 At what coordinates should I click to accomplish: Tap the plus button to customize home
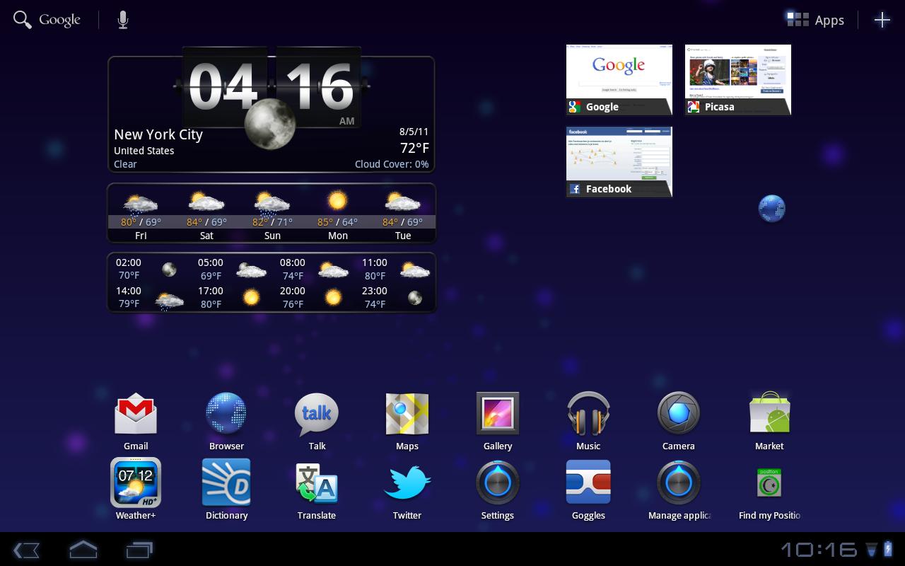pyautogui.click(x=882, y=20)
